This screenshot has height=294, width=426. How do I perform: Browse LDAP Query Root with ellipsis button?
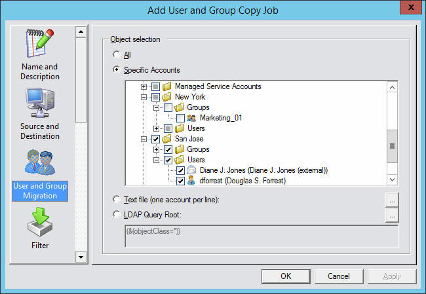392,215
